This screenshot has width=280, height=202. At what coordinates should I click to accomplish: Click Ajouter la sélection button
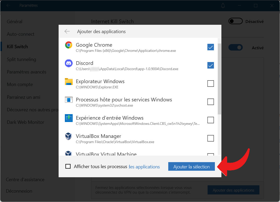click(191, 167)
